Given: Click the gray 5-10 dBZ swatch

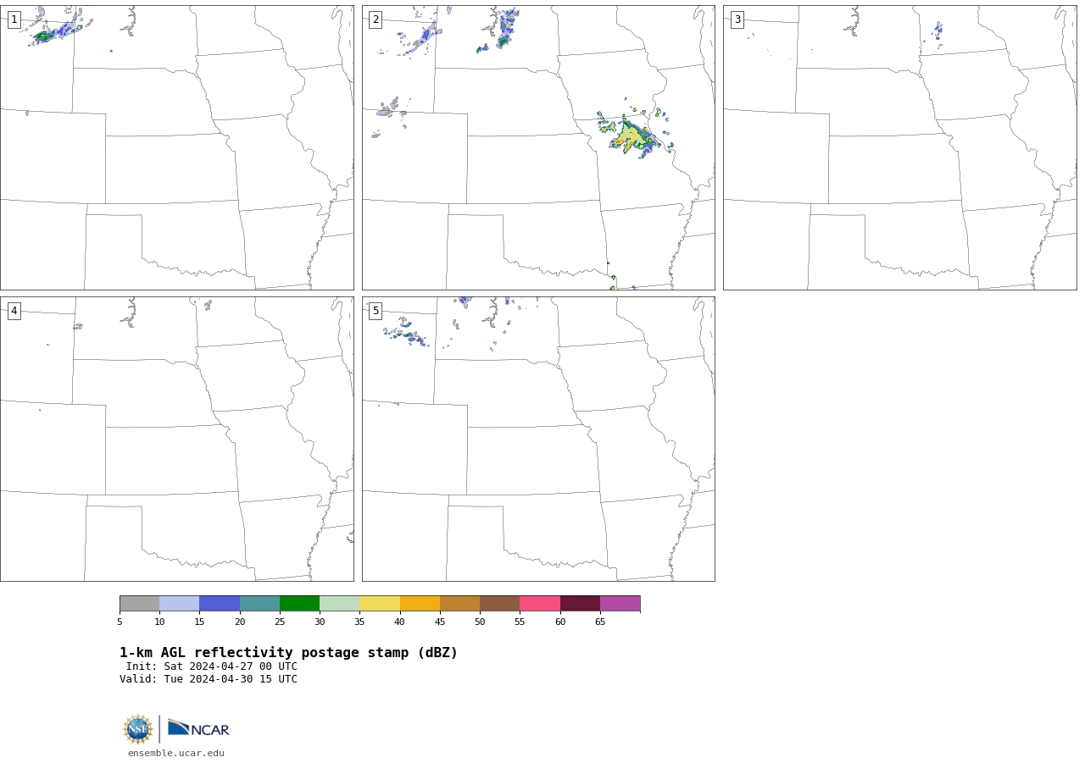Looking at the screenshot, I should pyautogui.click(x=139, y=604).
